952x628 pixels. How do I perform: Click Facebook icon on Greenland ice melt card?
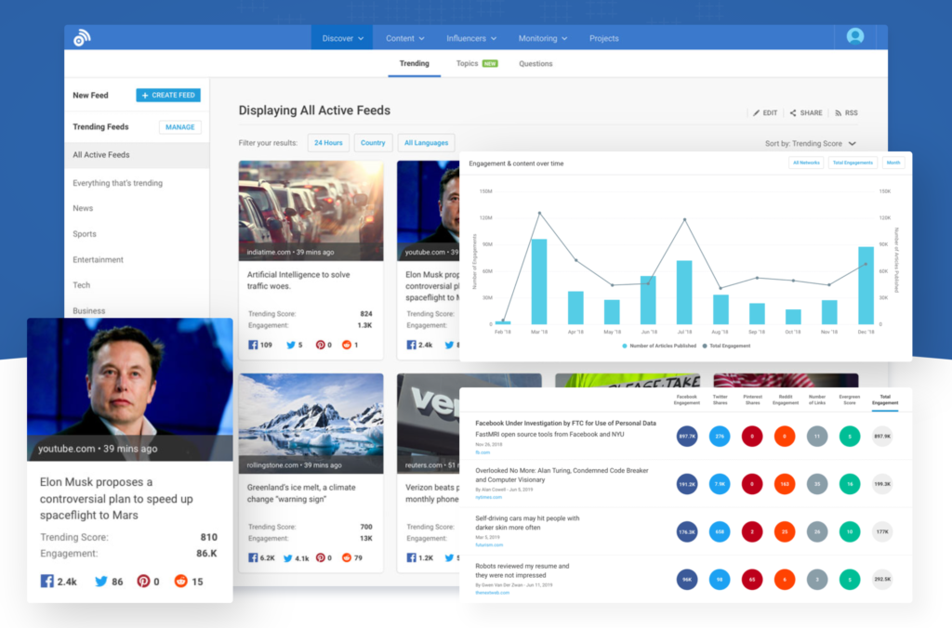tap(253, 557)
